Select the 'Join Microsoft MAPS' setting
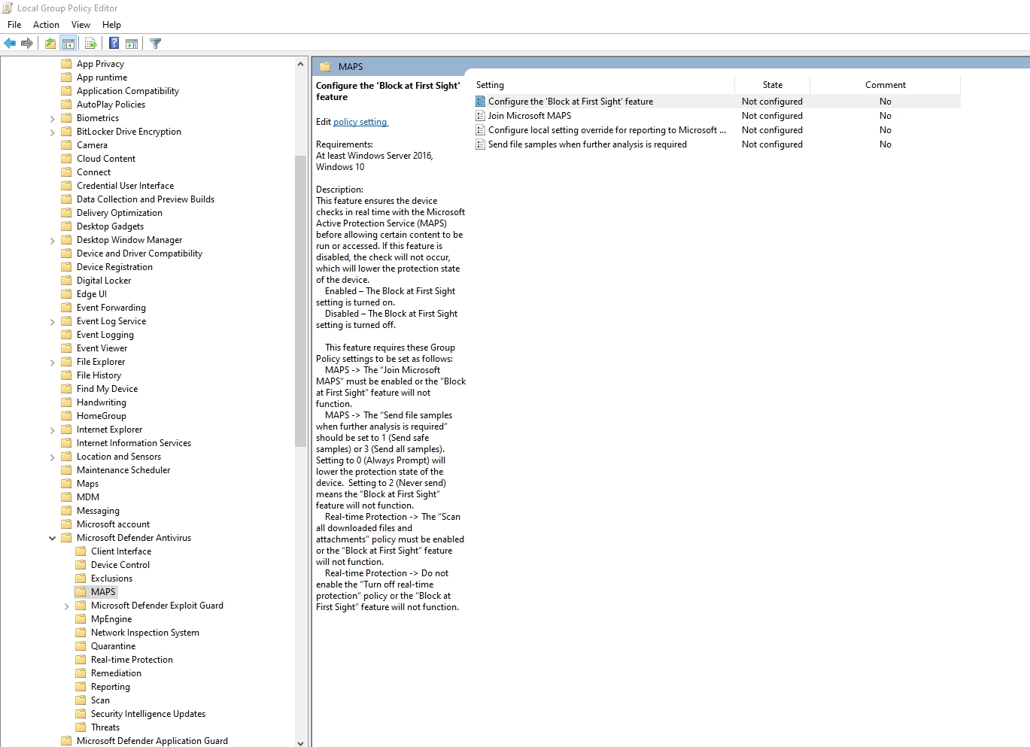Image resolution: width=1030 pixels, height=747 pixels. point(530,115)
